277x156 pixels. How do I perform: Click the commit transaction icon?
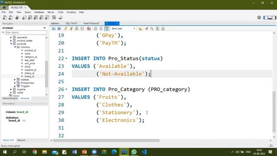point(96,29)
